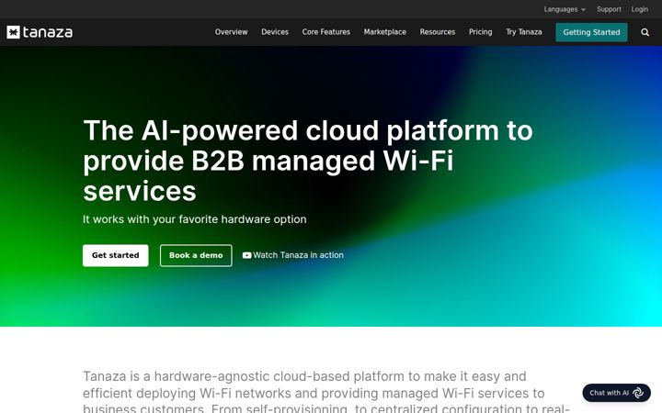Expand the Languages dropdown

pos(565,9)
